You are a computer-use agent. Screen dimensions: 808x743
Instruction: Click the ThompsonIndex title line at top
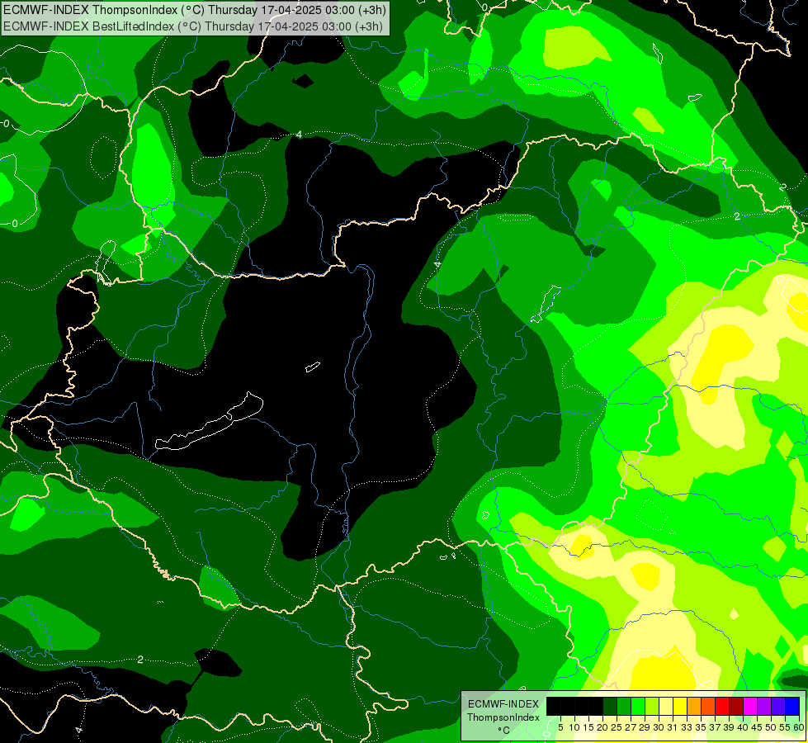[x=195, y=9]
